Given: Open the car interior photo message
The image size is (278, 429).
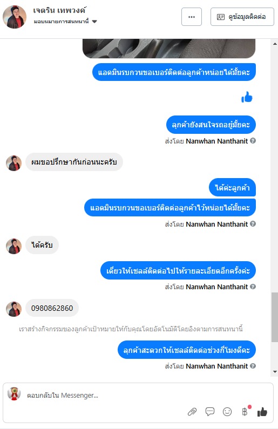Looking at the screenshot, I should click(169, 49).
